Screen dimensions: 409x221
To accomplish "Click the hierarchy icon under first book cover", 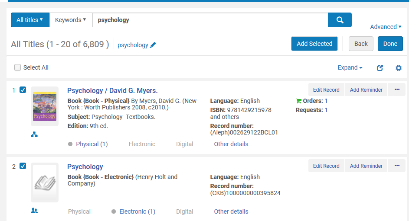I will click(x=34, y=135).
